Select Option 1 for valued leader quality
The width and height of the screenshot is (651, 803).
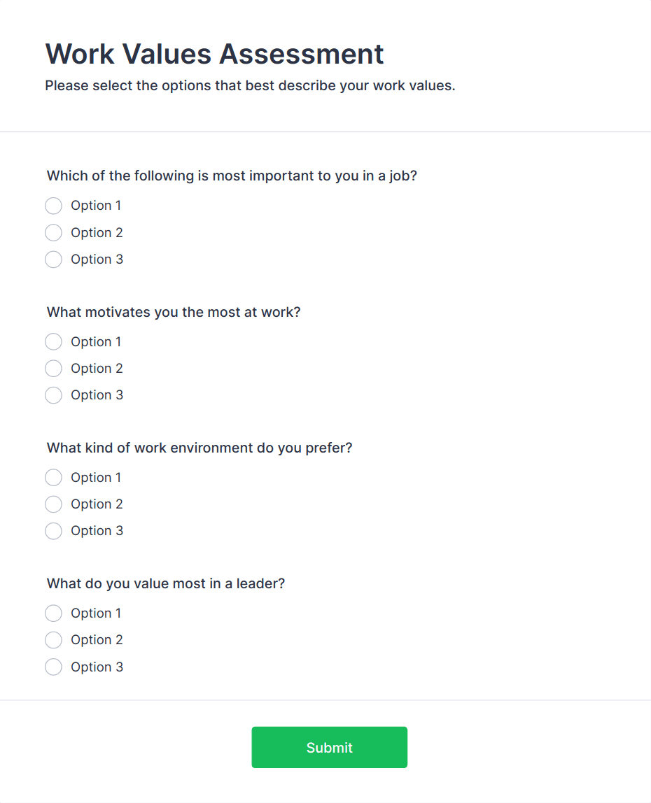pyautogui.click(x=53, y=613)
